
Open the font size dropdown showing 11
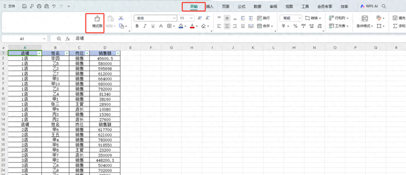point(192,18)
